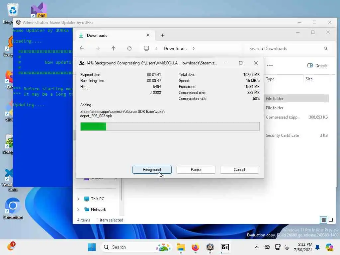Open Visual Studio Preview desktop shortcut
340x255 pixels.
(39, 10)
